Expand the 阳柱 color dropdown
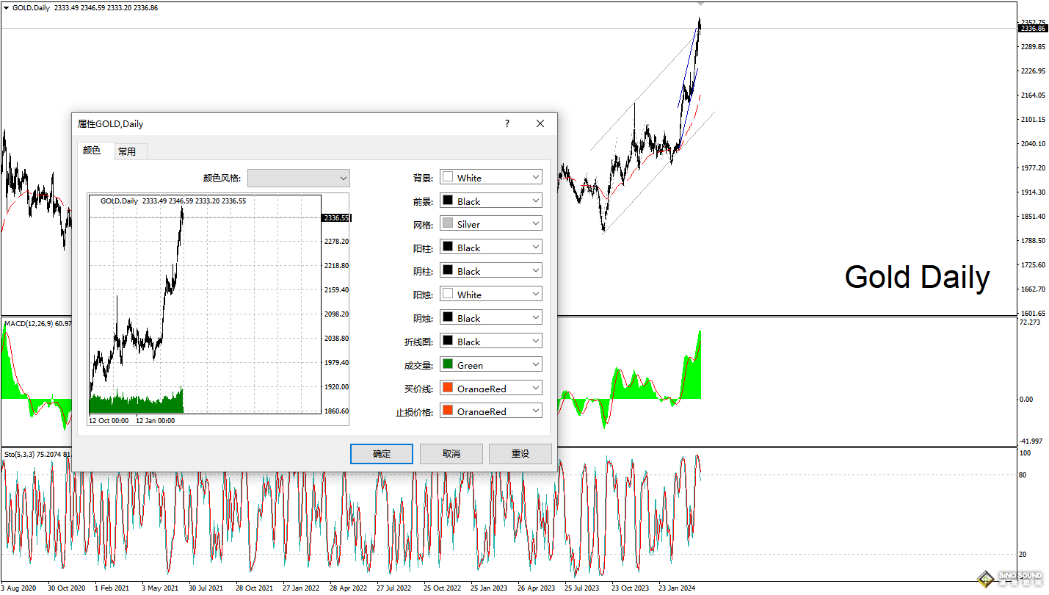1049x595 pixels. click(535, 247)
